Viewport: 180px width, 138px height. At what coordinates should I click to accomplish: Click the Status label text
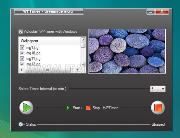pos(31,124)
